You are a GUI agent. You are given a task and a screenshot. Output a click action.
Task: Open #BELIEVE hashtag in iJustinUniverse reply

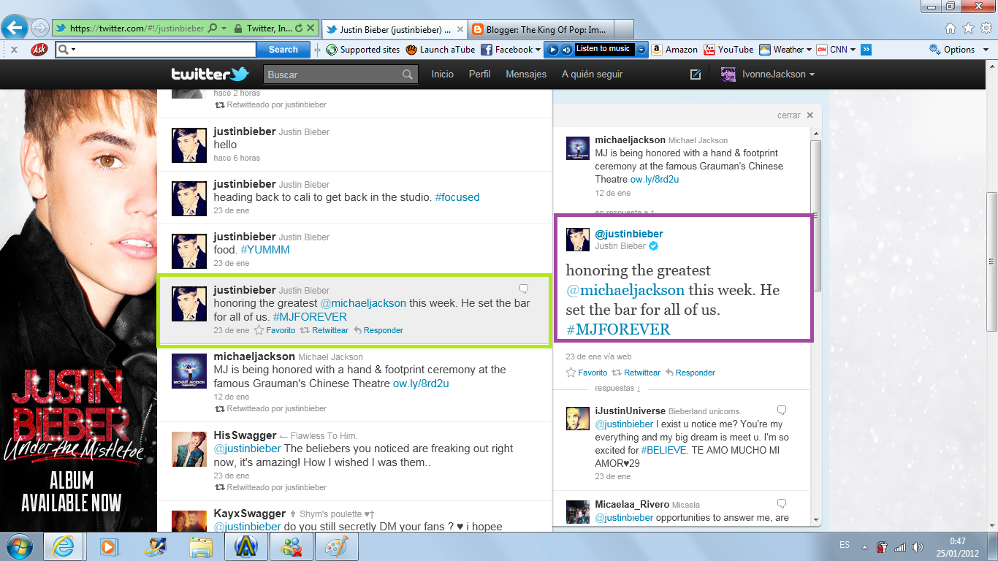[664, 451]
